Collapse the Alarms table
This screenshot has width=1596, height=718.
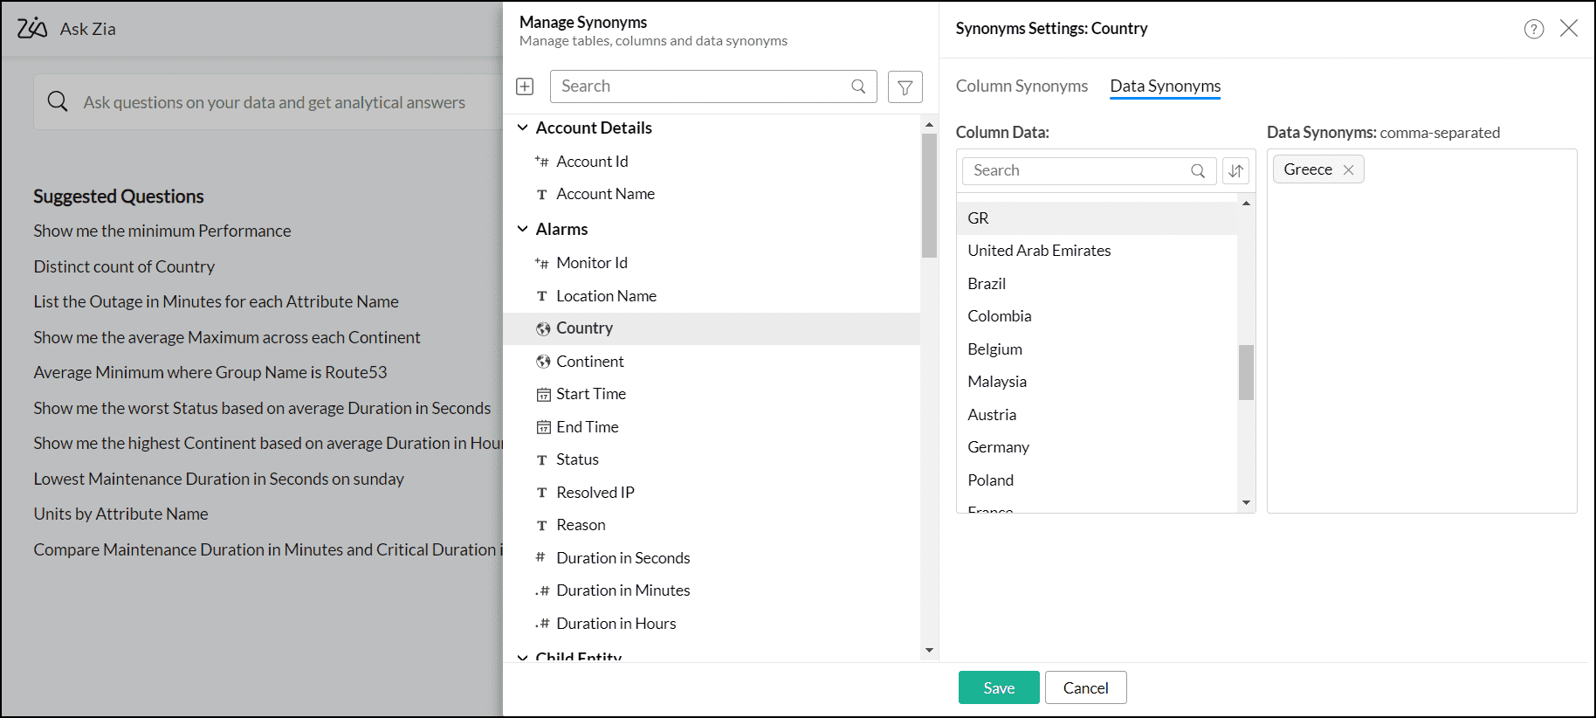[523, 230]
